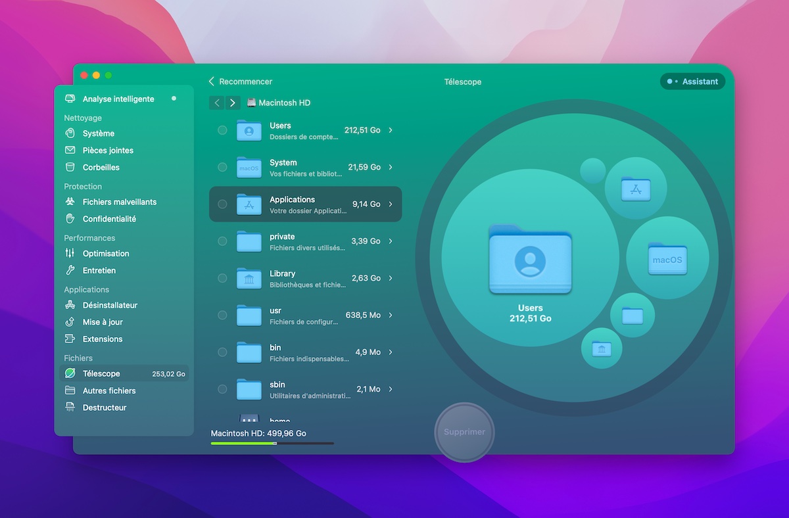The image size is (789, 518).
Task: Click the bin folder icon in list
Action: point(249,352)
